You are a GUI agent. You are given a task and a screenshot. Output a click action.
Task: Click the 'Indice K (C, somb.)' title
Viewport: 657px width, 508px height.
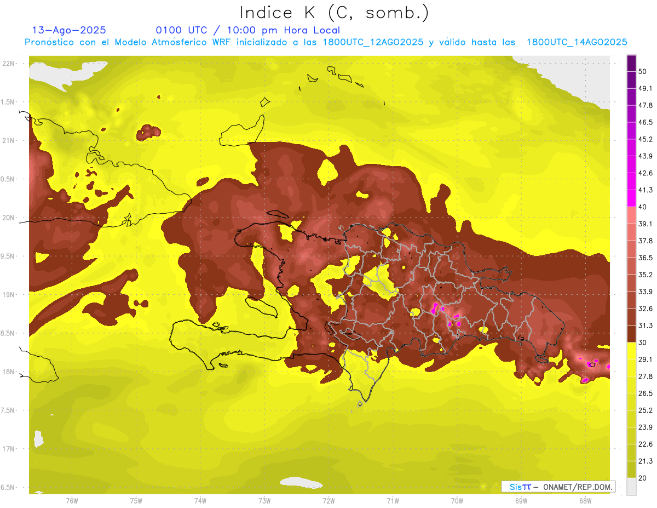(x=334, y=12)
